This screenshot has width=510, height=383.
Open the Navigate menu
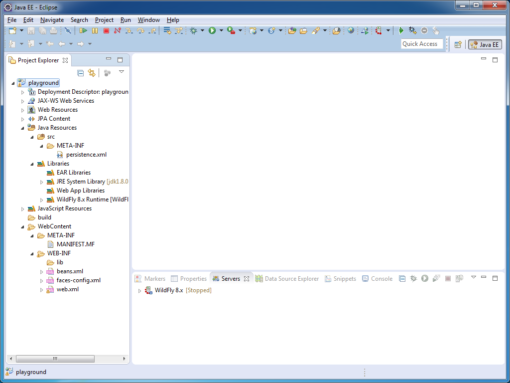(52, 20)
